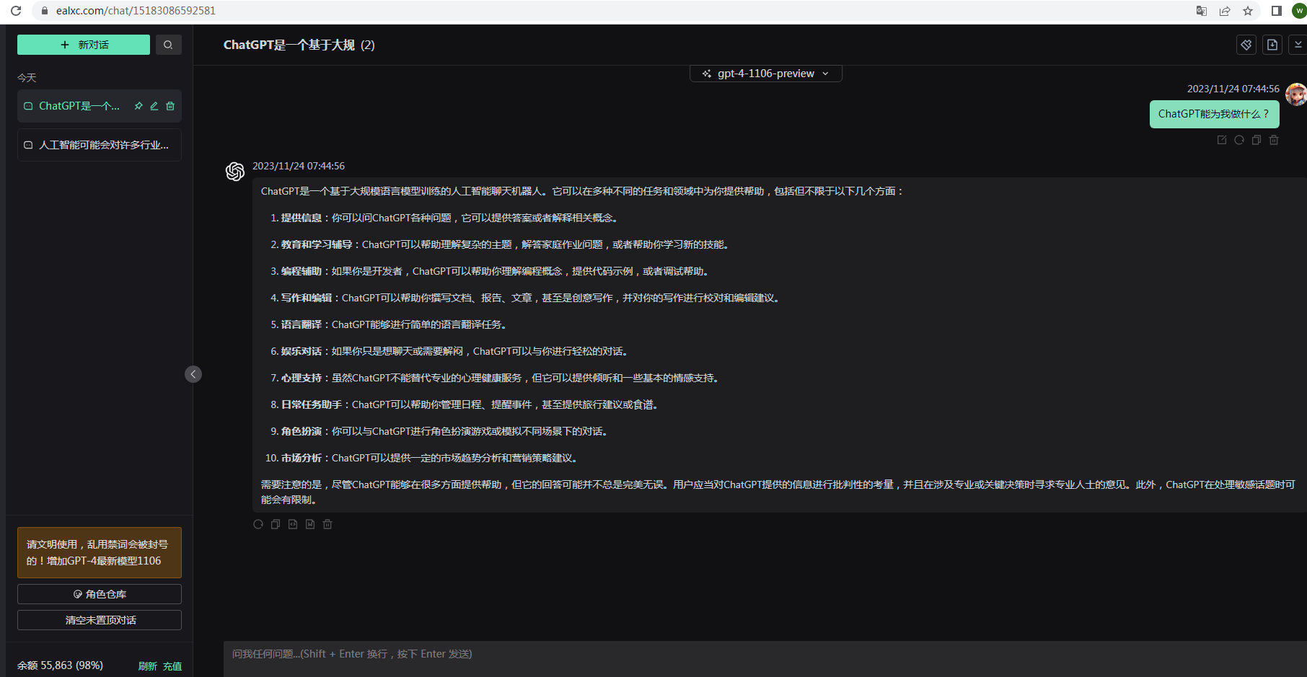Delete the assistant reply with trash icon

[x=327, y=524]
